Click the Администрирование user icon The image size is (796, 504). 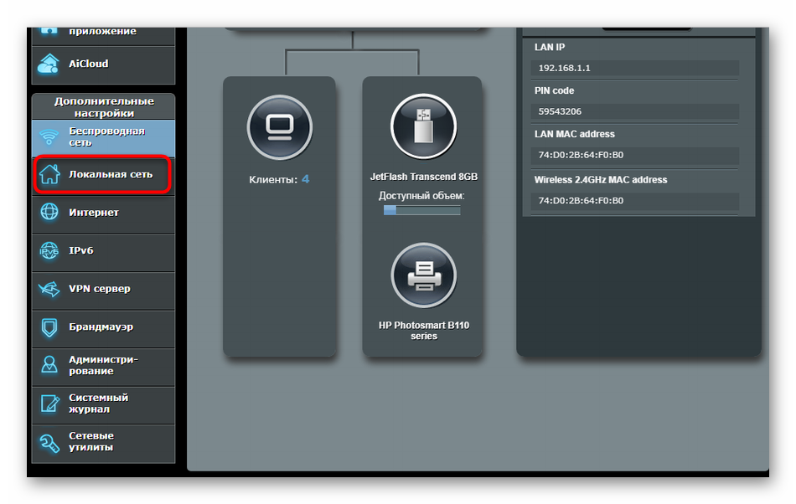tap(49, 366)
